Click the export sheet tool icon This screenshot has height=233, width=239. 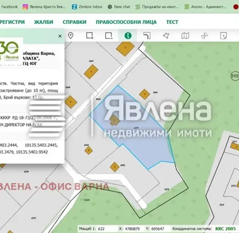[224, 36]
